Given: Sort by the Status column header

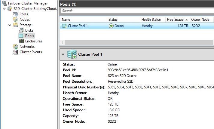Looking at the screenshot, I should 123,20.
